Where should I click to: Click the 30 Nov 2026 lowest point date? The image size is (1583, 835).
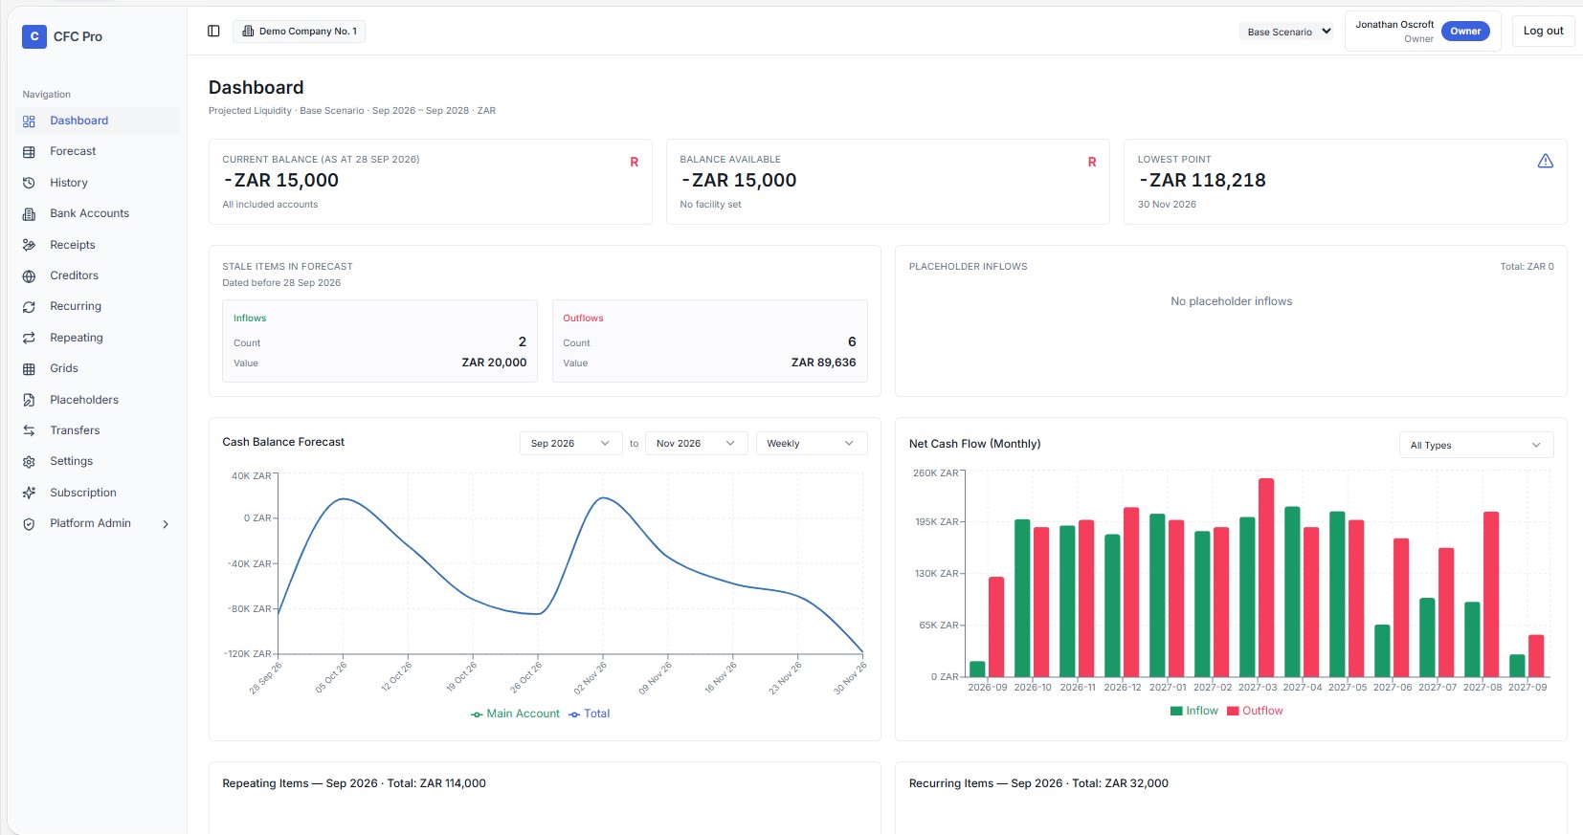(1167, 205)
